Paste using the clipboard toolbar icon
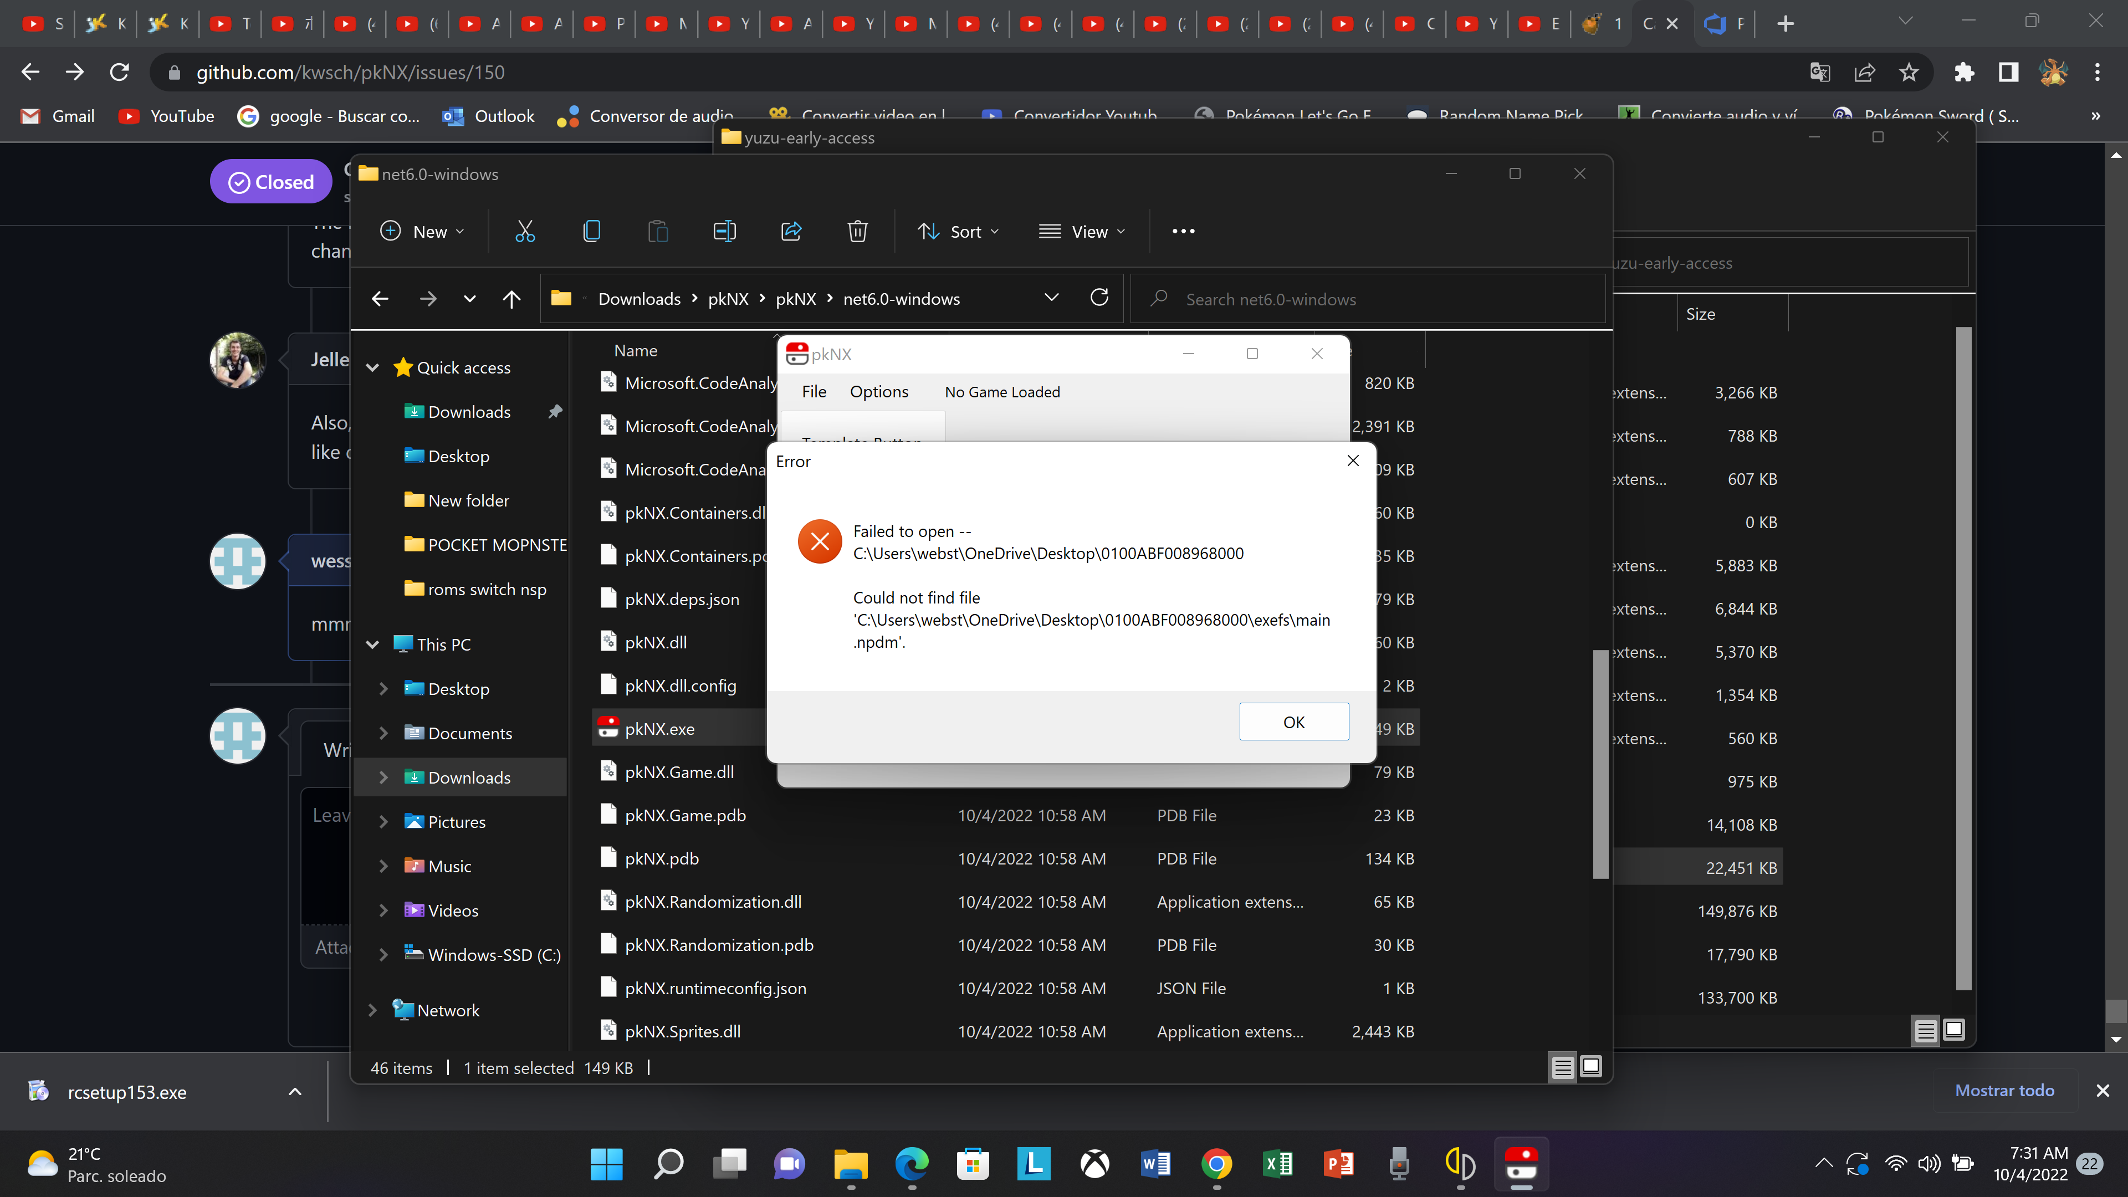The height and width of the screenshot is (1197, 2128). pos(658,231)
